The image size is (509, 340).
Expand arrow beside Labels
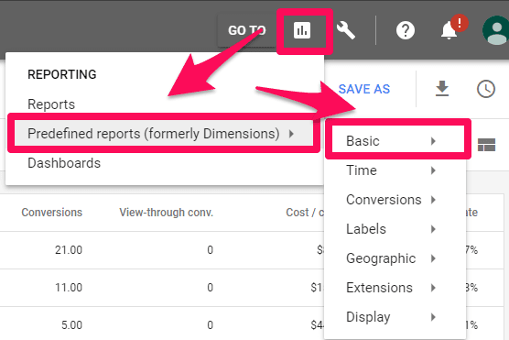433,229
